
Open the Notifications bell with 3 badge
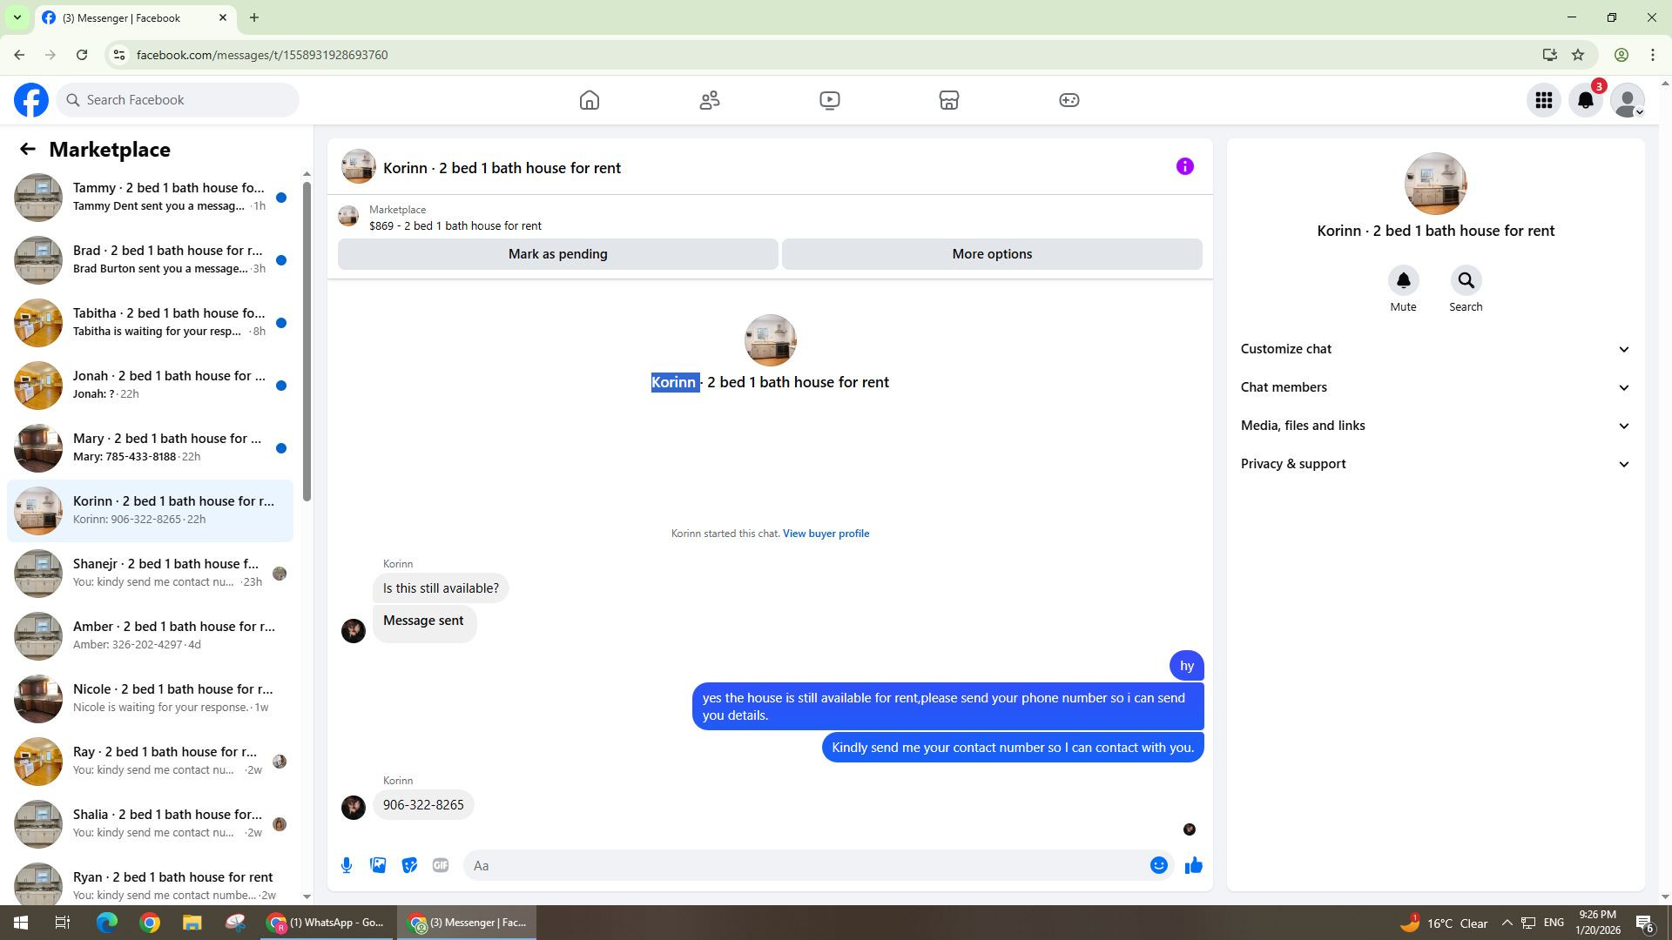[x=1586, y=100]
